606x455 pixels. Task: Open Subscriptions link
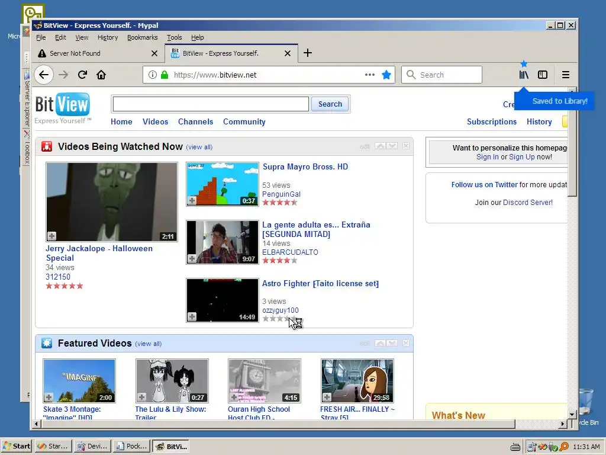click(x=492, y=121)
